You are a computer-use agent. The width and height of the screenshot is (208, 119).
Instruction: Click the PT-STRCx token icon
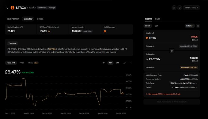(x=147, y=59)
